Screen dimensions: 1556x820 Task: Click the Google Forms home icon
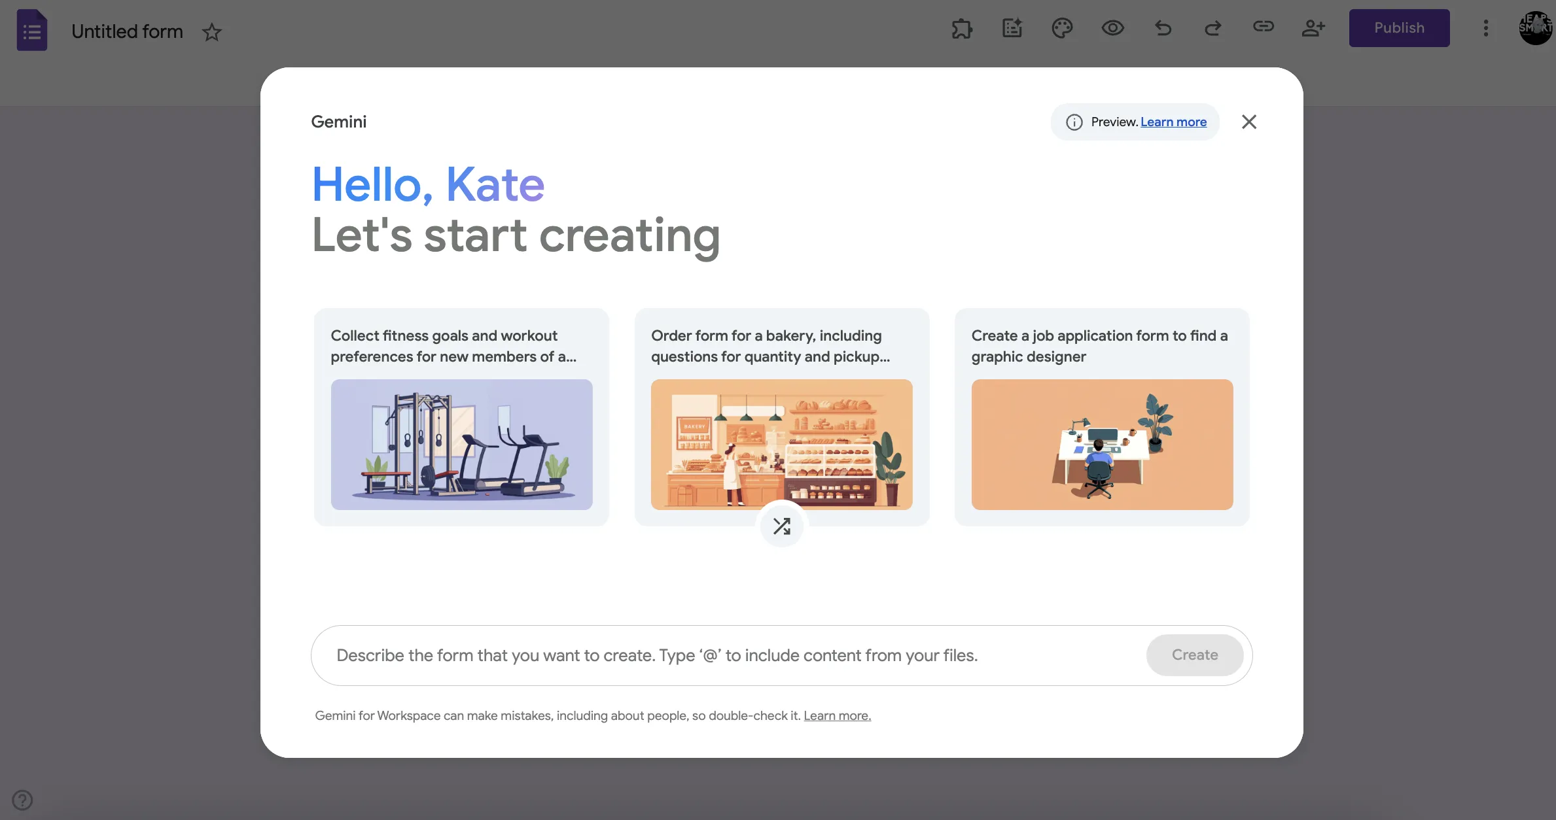click(31, 31)
